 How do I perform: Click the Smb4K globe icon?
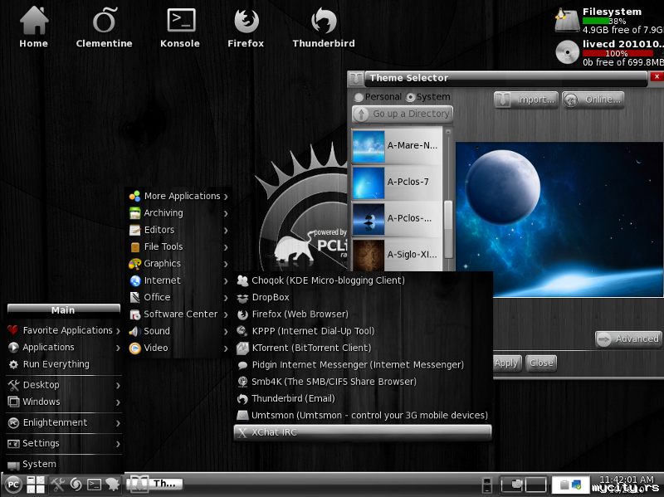242,382
